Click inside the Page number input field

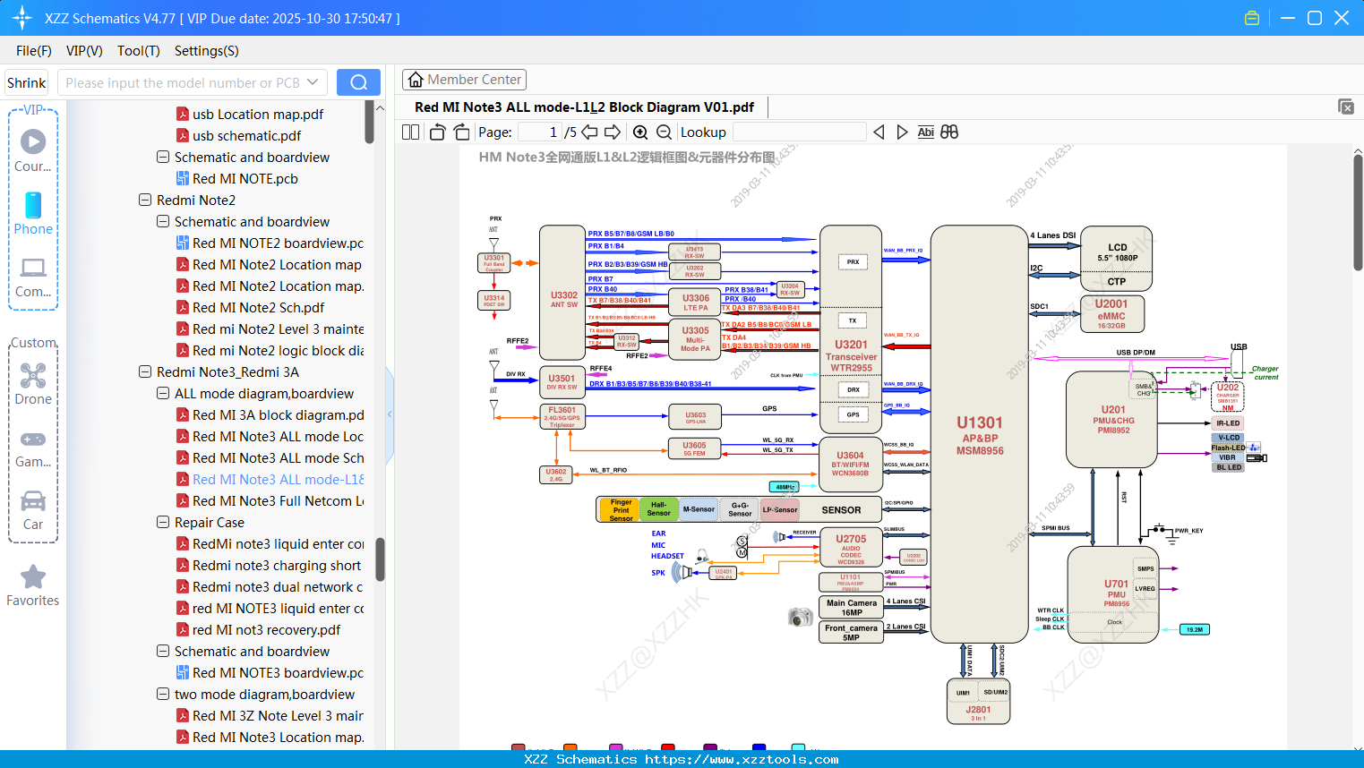540,132
